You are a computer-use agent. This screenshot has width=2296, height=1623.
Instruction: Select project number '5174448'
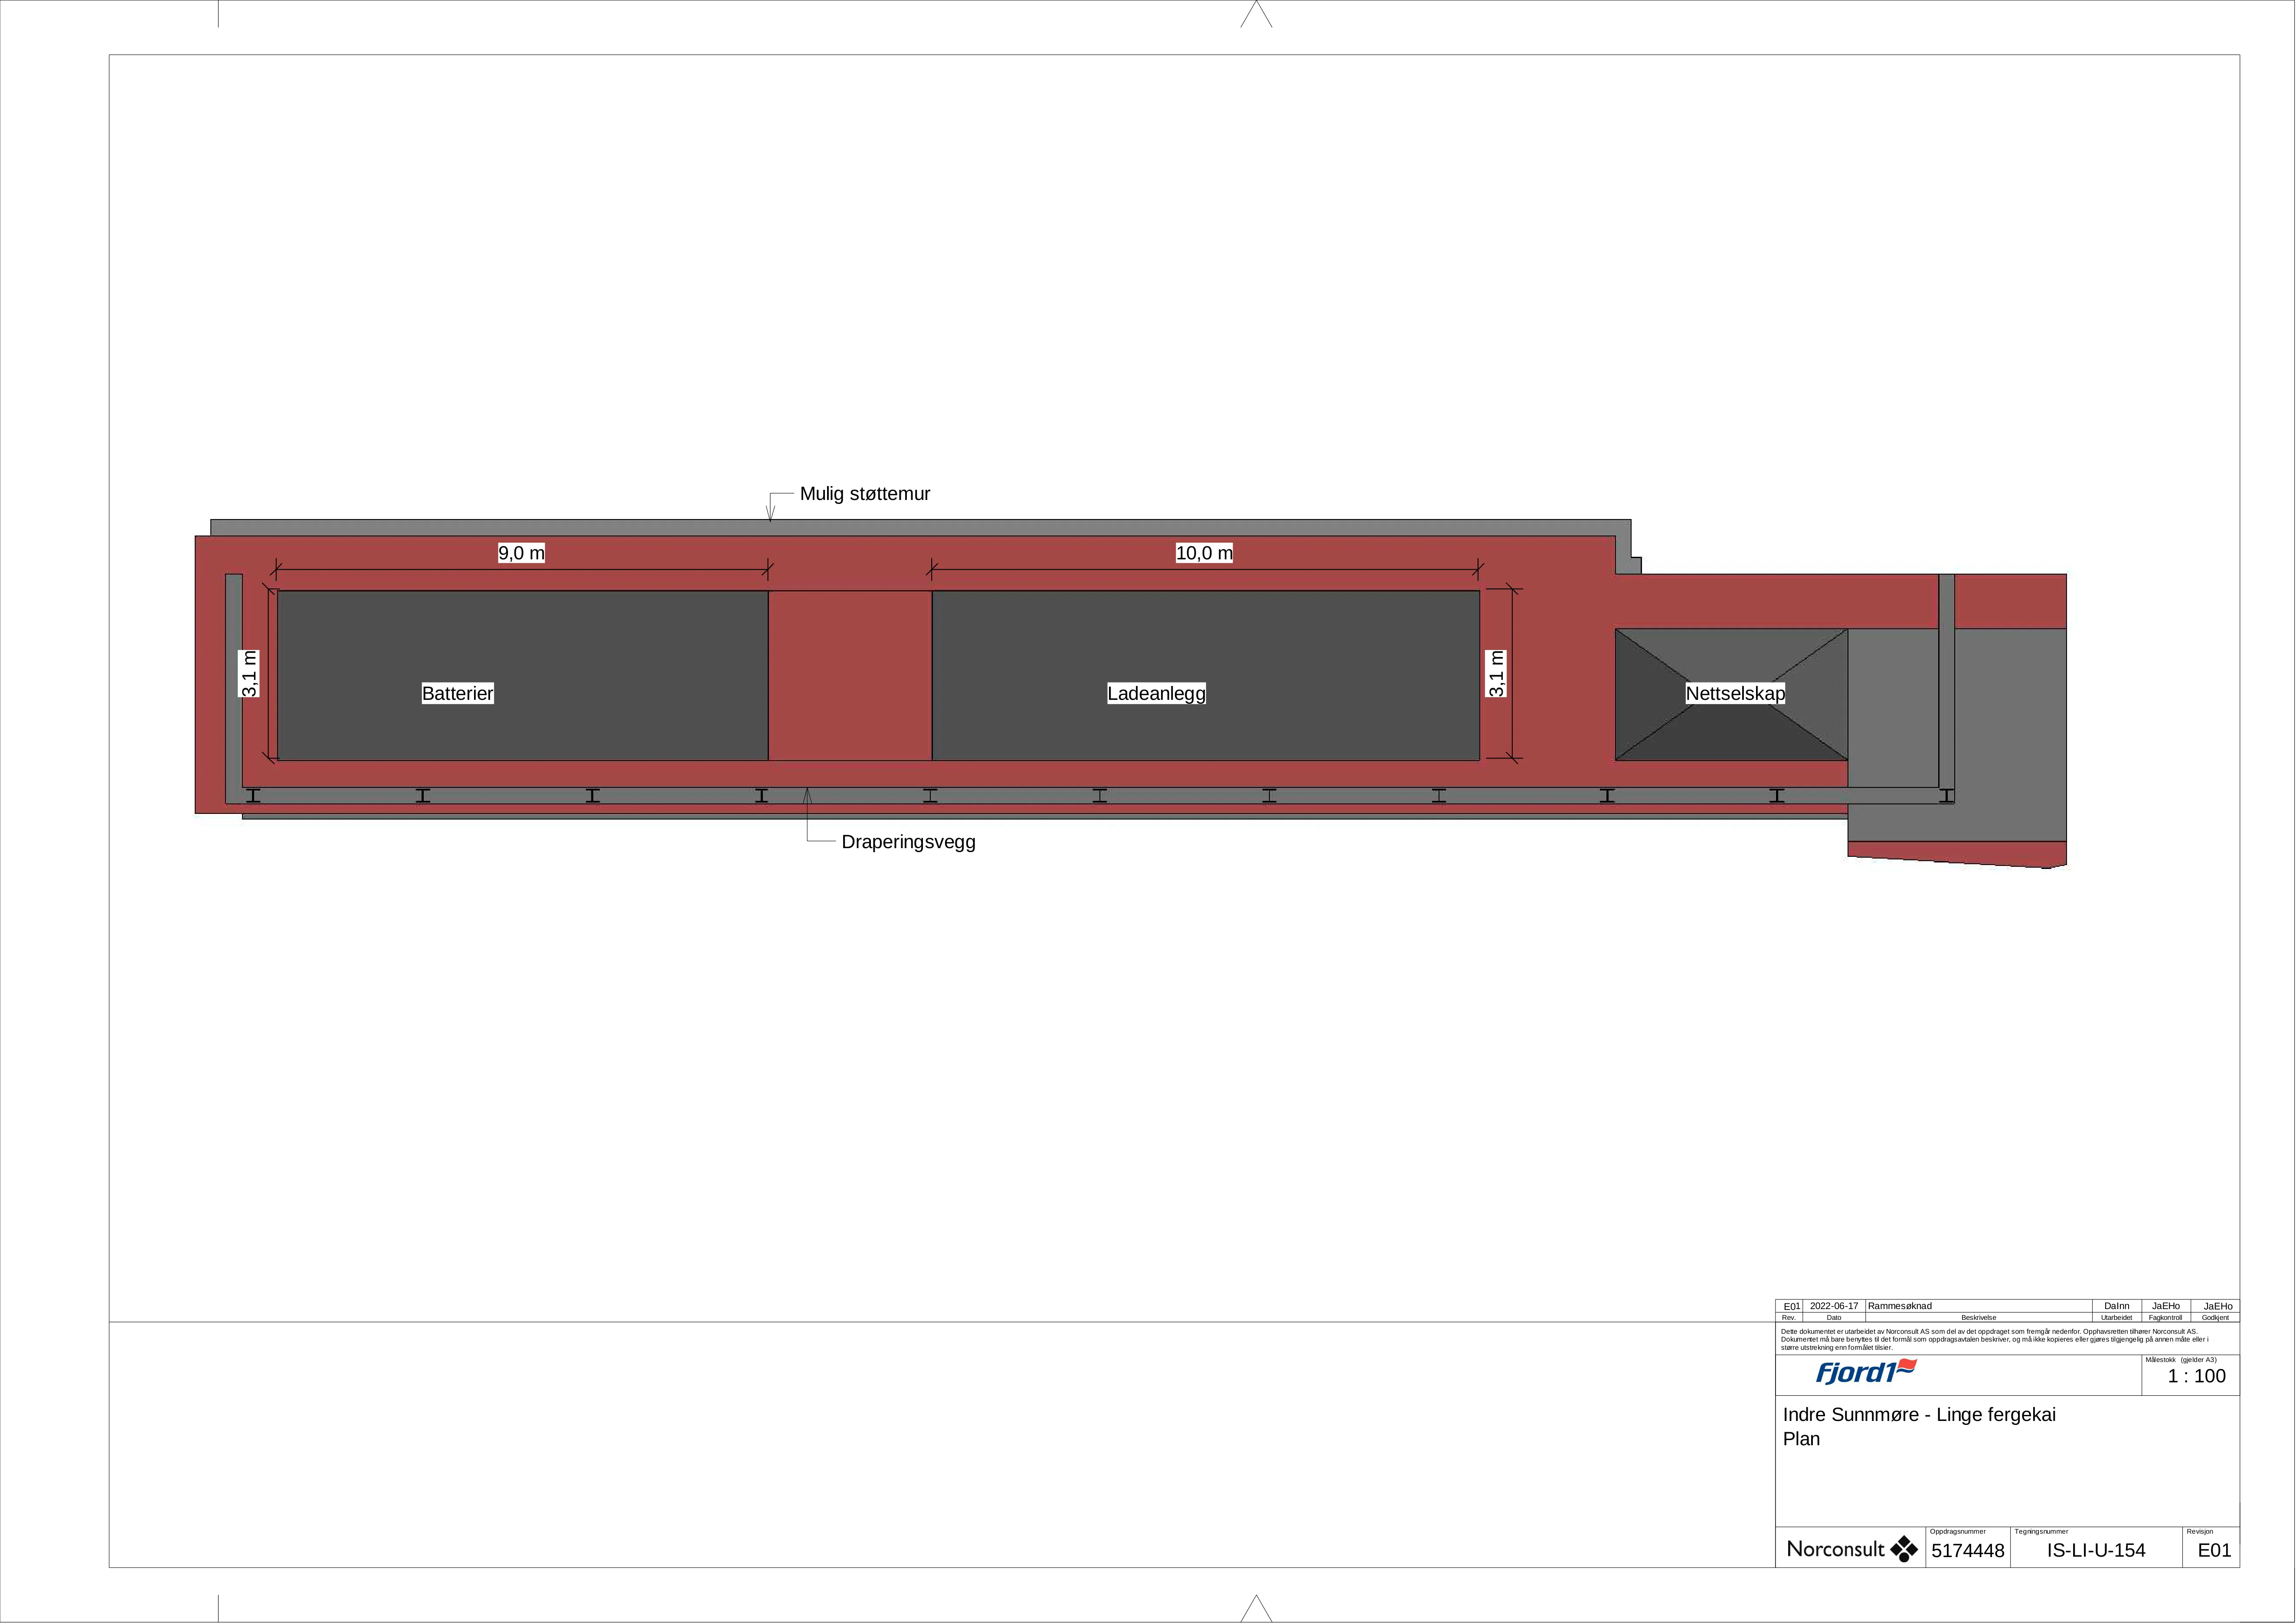[1968, 1551]
